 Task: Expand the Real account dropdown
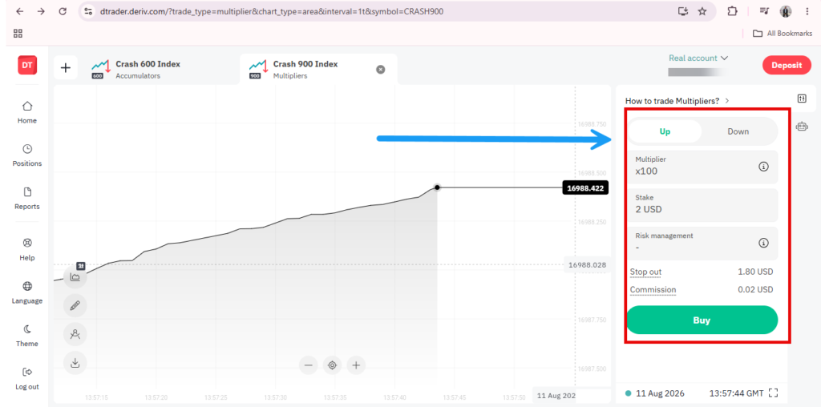point(698,58)
